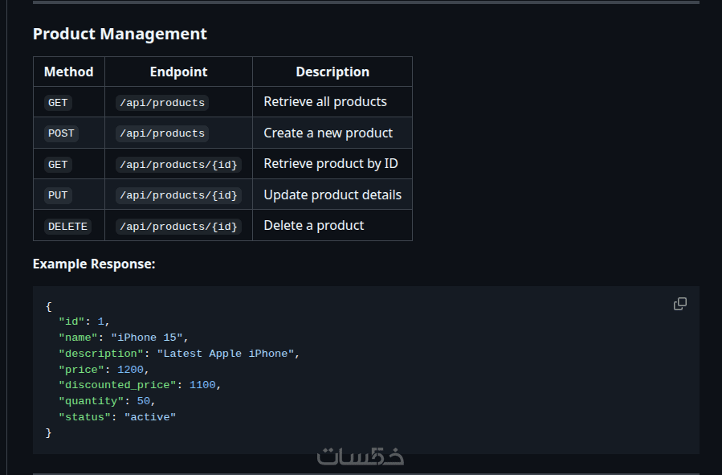Click the Khamsat watermark logo

point(361,456)
